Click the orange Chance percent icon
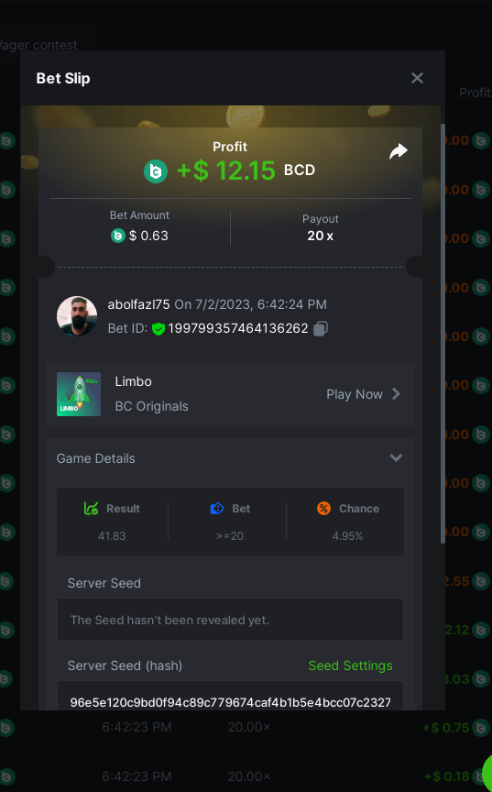Screen dimensions: 492x792 click(324, 508)
